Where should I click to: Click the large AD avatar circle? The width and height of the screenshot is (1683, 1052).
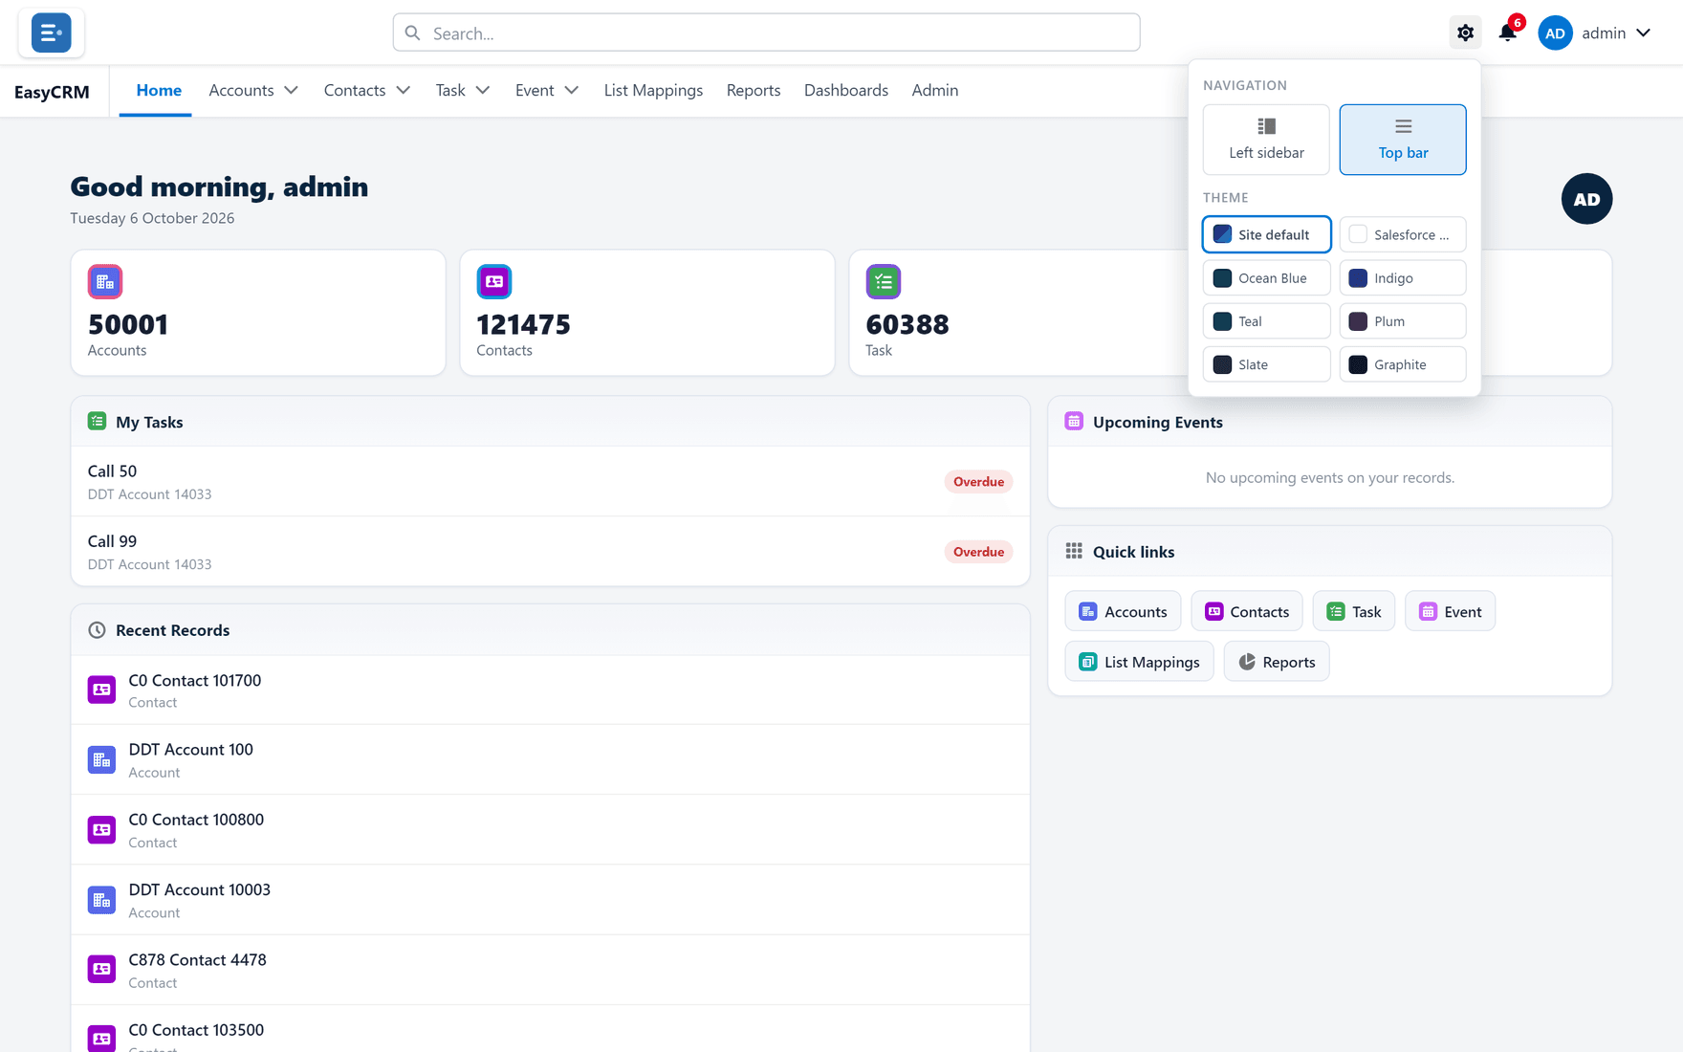coord(1586,199)
